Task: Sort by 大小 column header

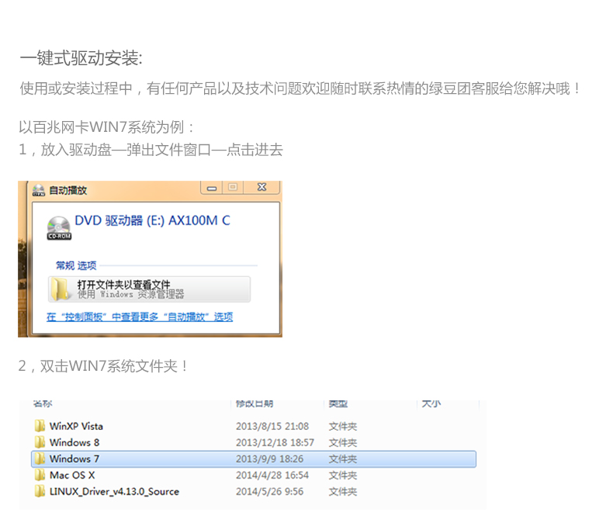Action: click(431, 403)
